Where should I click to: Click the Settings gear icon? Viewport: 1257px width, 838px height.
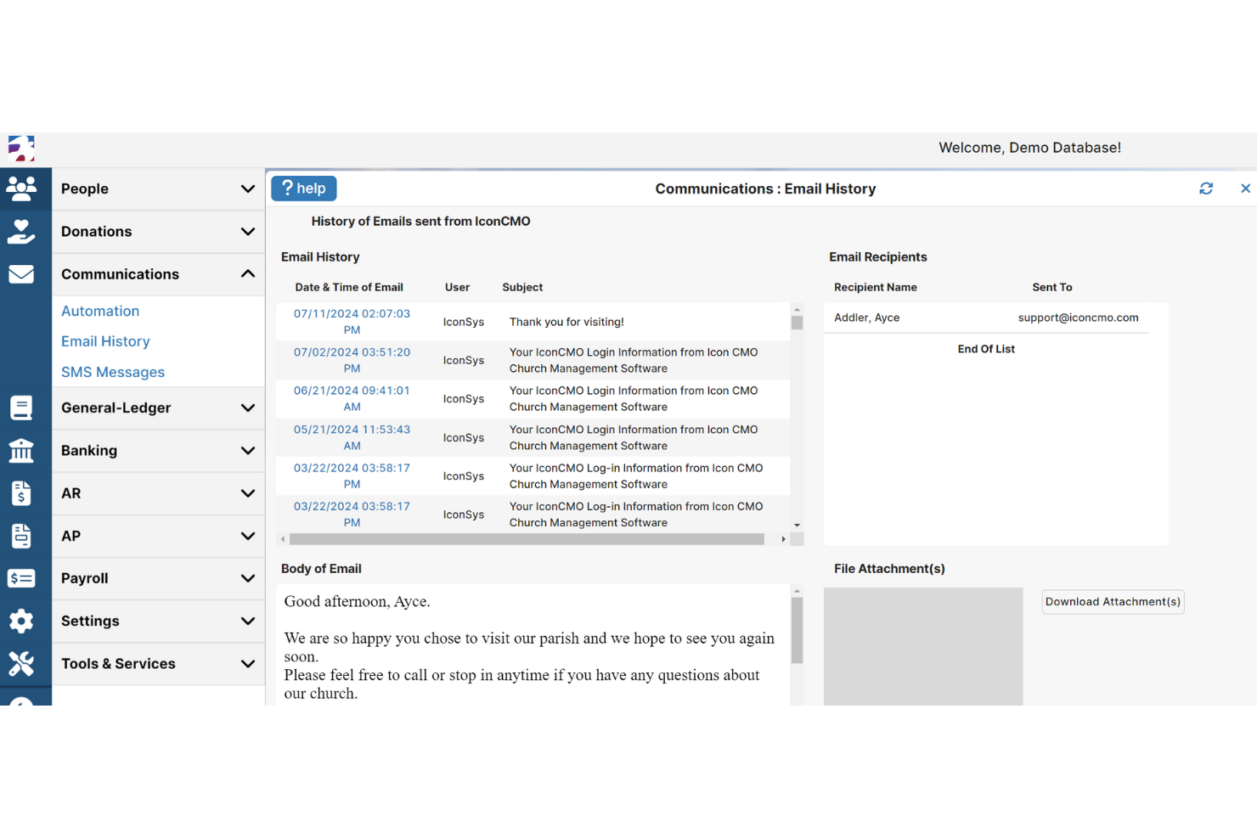21,621
